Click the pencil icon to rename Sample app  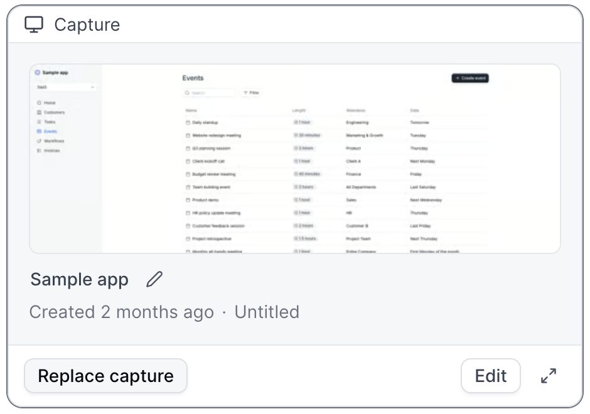tap(154, 279)
